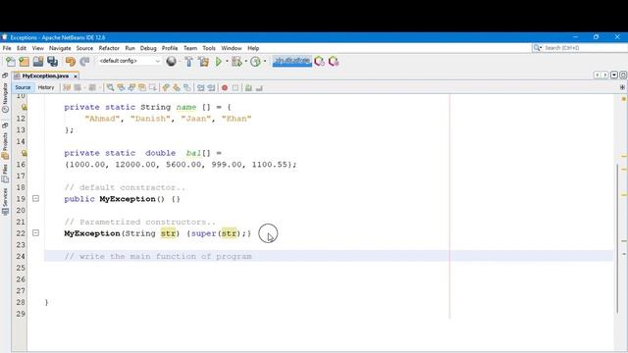This screenshot has height=353, width=628.
Task: Click Find Previous Occurrence editor icon
Action: (x=121, y=87)
